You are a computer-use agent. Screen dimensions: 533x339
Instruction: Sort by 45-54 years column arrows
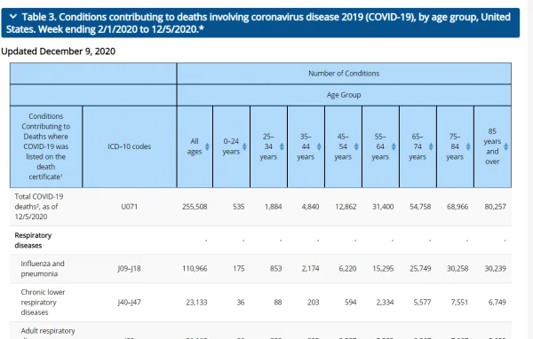pos(356,146)
